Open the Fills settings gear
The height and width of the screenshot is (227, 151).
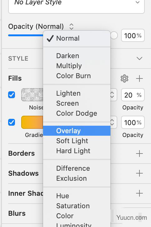point(124,78)
